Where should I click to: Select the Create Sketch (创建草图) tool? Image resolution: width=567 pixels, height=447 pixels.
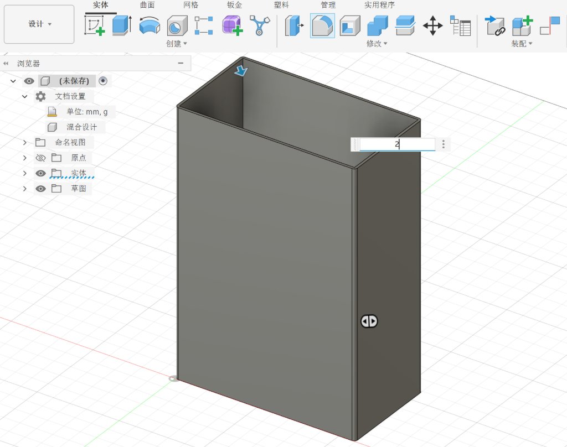pos(93,25)
